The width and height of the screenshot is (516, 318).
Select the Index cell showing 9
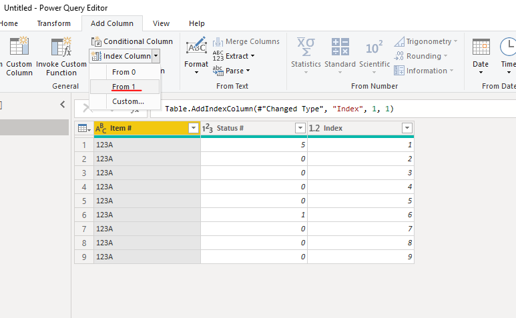360,257
